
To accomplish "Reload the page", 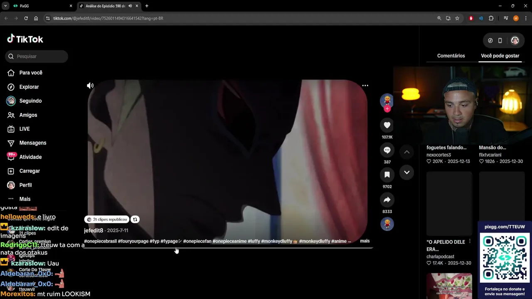I will (x=26, y=18).
